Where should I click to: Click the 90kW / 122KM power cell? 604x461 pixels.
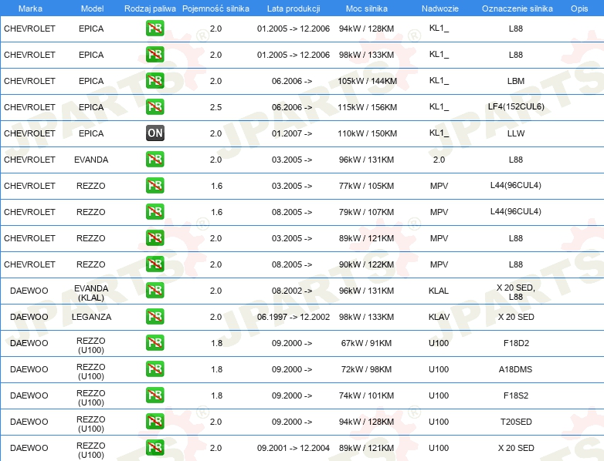click(366, 264)
